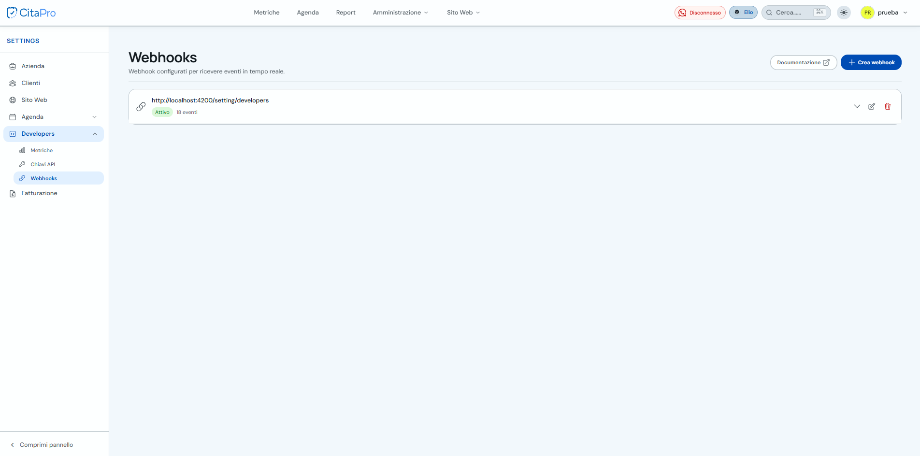Collapse the Developers section chevron

point(95,134)
